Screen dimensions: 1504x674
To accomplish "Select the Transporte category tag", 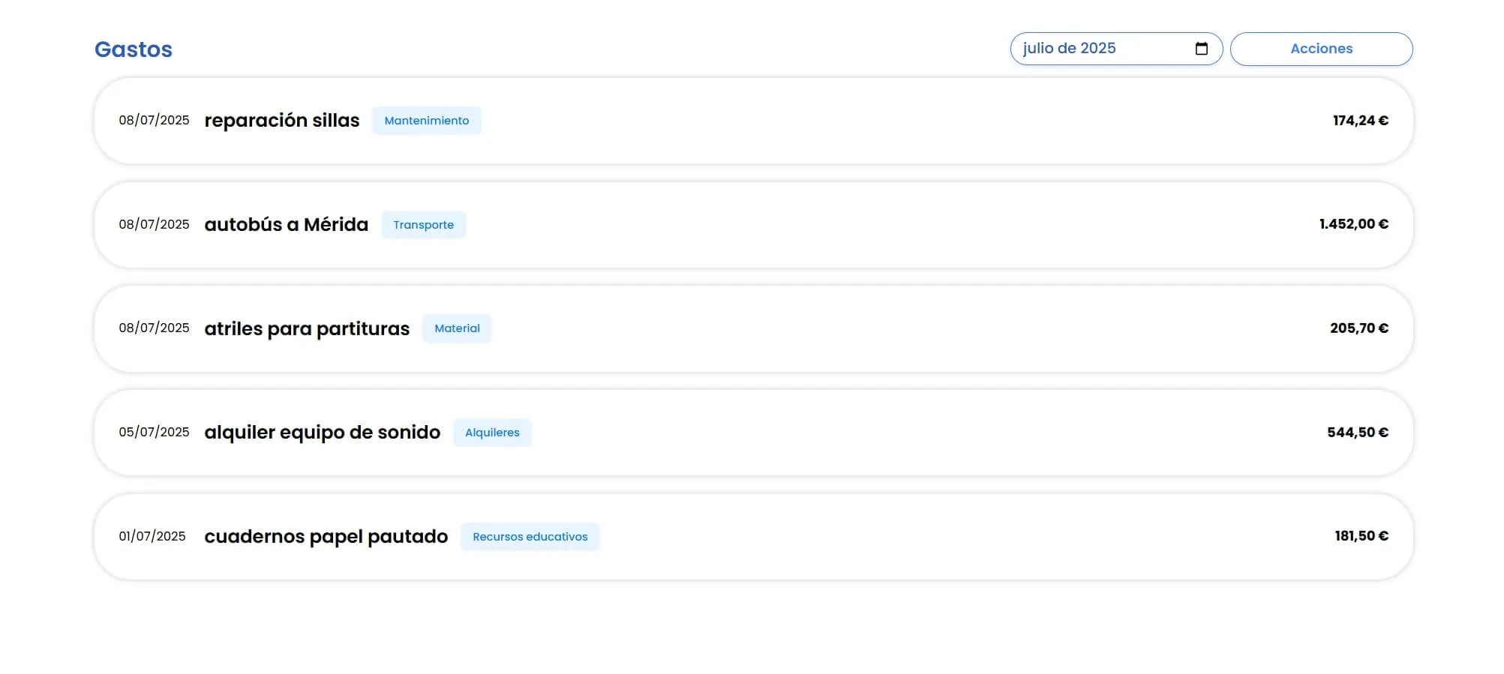I will [423, 225].
